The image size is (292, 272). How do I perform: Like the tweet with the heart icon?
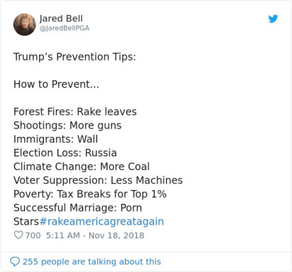[x=18, y=235]
